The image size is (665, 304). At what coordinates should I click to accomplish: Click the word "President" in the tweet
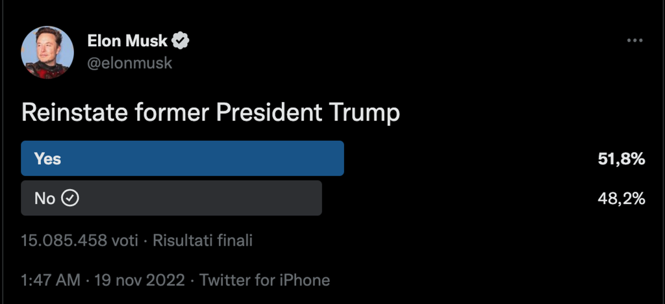pos(268,113)
